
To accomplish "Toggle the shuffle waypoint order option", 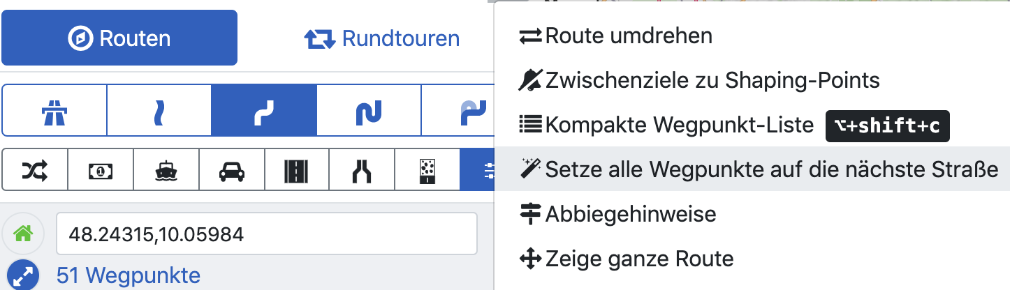I will click(35, 169).
